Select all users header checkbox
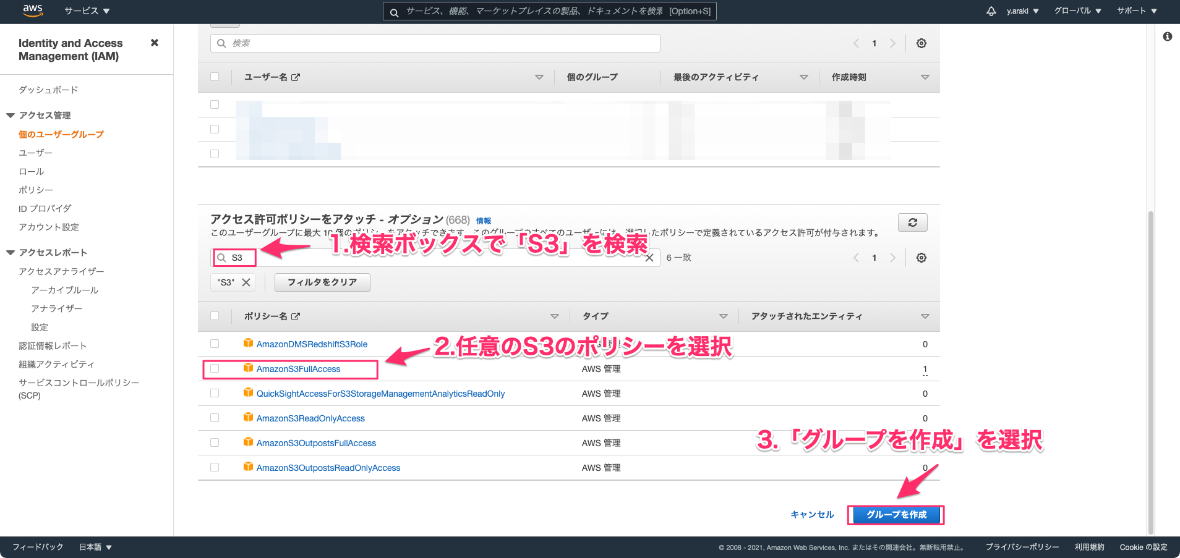The image size is (1180, 558). 215,77
